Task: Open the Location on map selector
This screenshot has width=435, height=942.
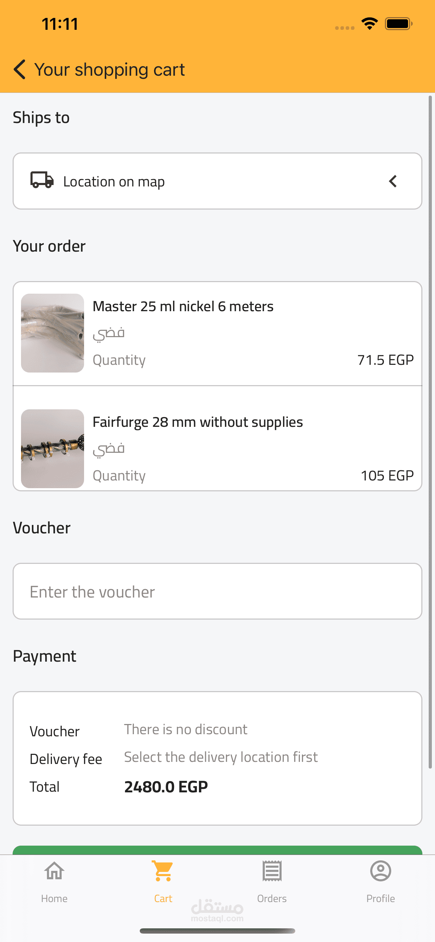Action: [217, 182]
